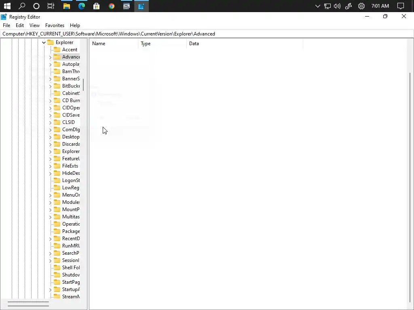Click the StreamN folder icon
Screen dimensions: 414x310
tap(57, 297)
